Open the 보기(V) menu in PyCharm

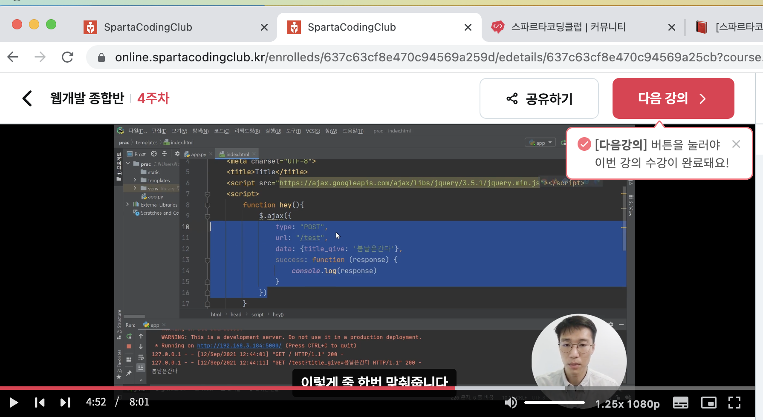tap(179, 131)
